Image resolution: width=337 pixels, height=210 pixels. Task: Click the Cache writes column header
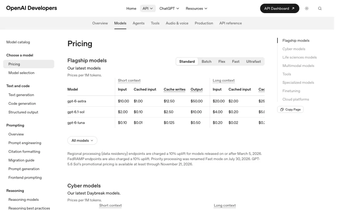pos(174,89)
